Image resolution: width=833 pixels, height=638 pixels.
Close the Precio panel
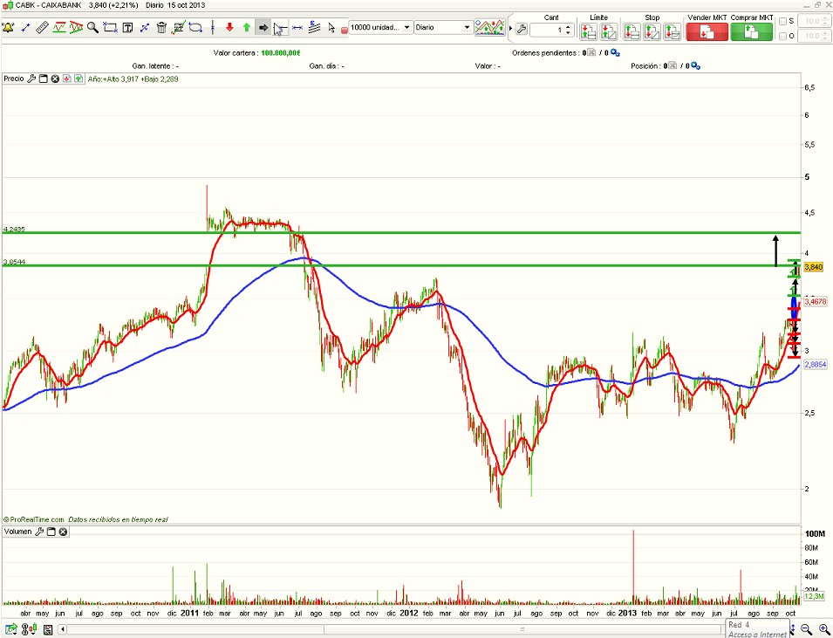point(55,79)
